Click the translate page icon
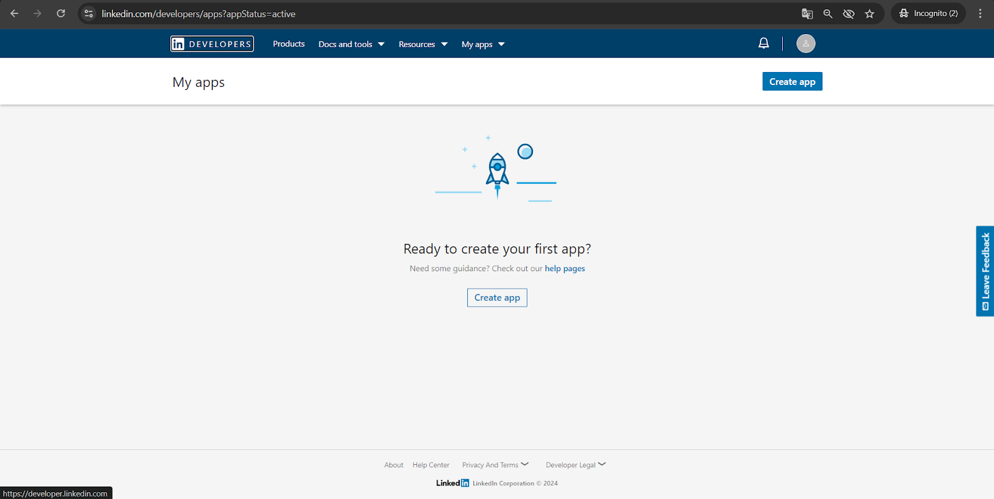 [807, 14]
